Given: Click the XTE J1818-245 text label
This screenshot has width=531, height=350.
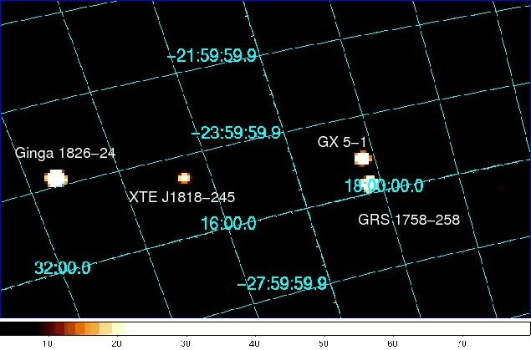Looking at the screenshot, I should click(181, 198).
